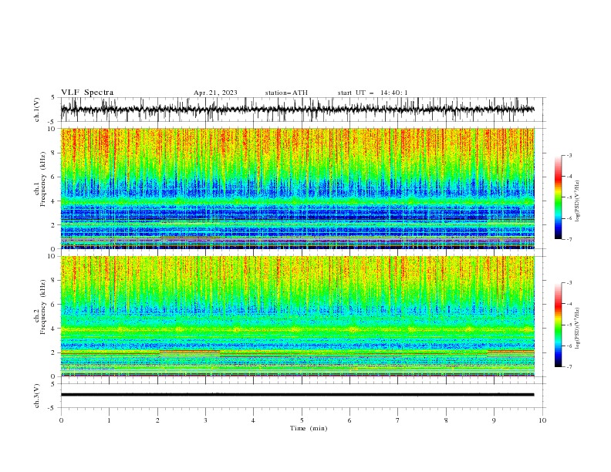Viewport: 611px width, 472px height.
Task: Click the "-5" voltage tick on ch.3(V) axis
Action: pyautogui.click(x=52, y=408)
